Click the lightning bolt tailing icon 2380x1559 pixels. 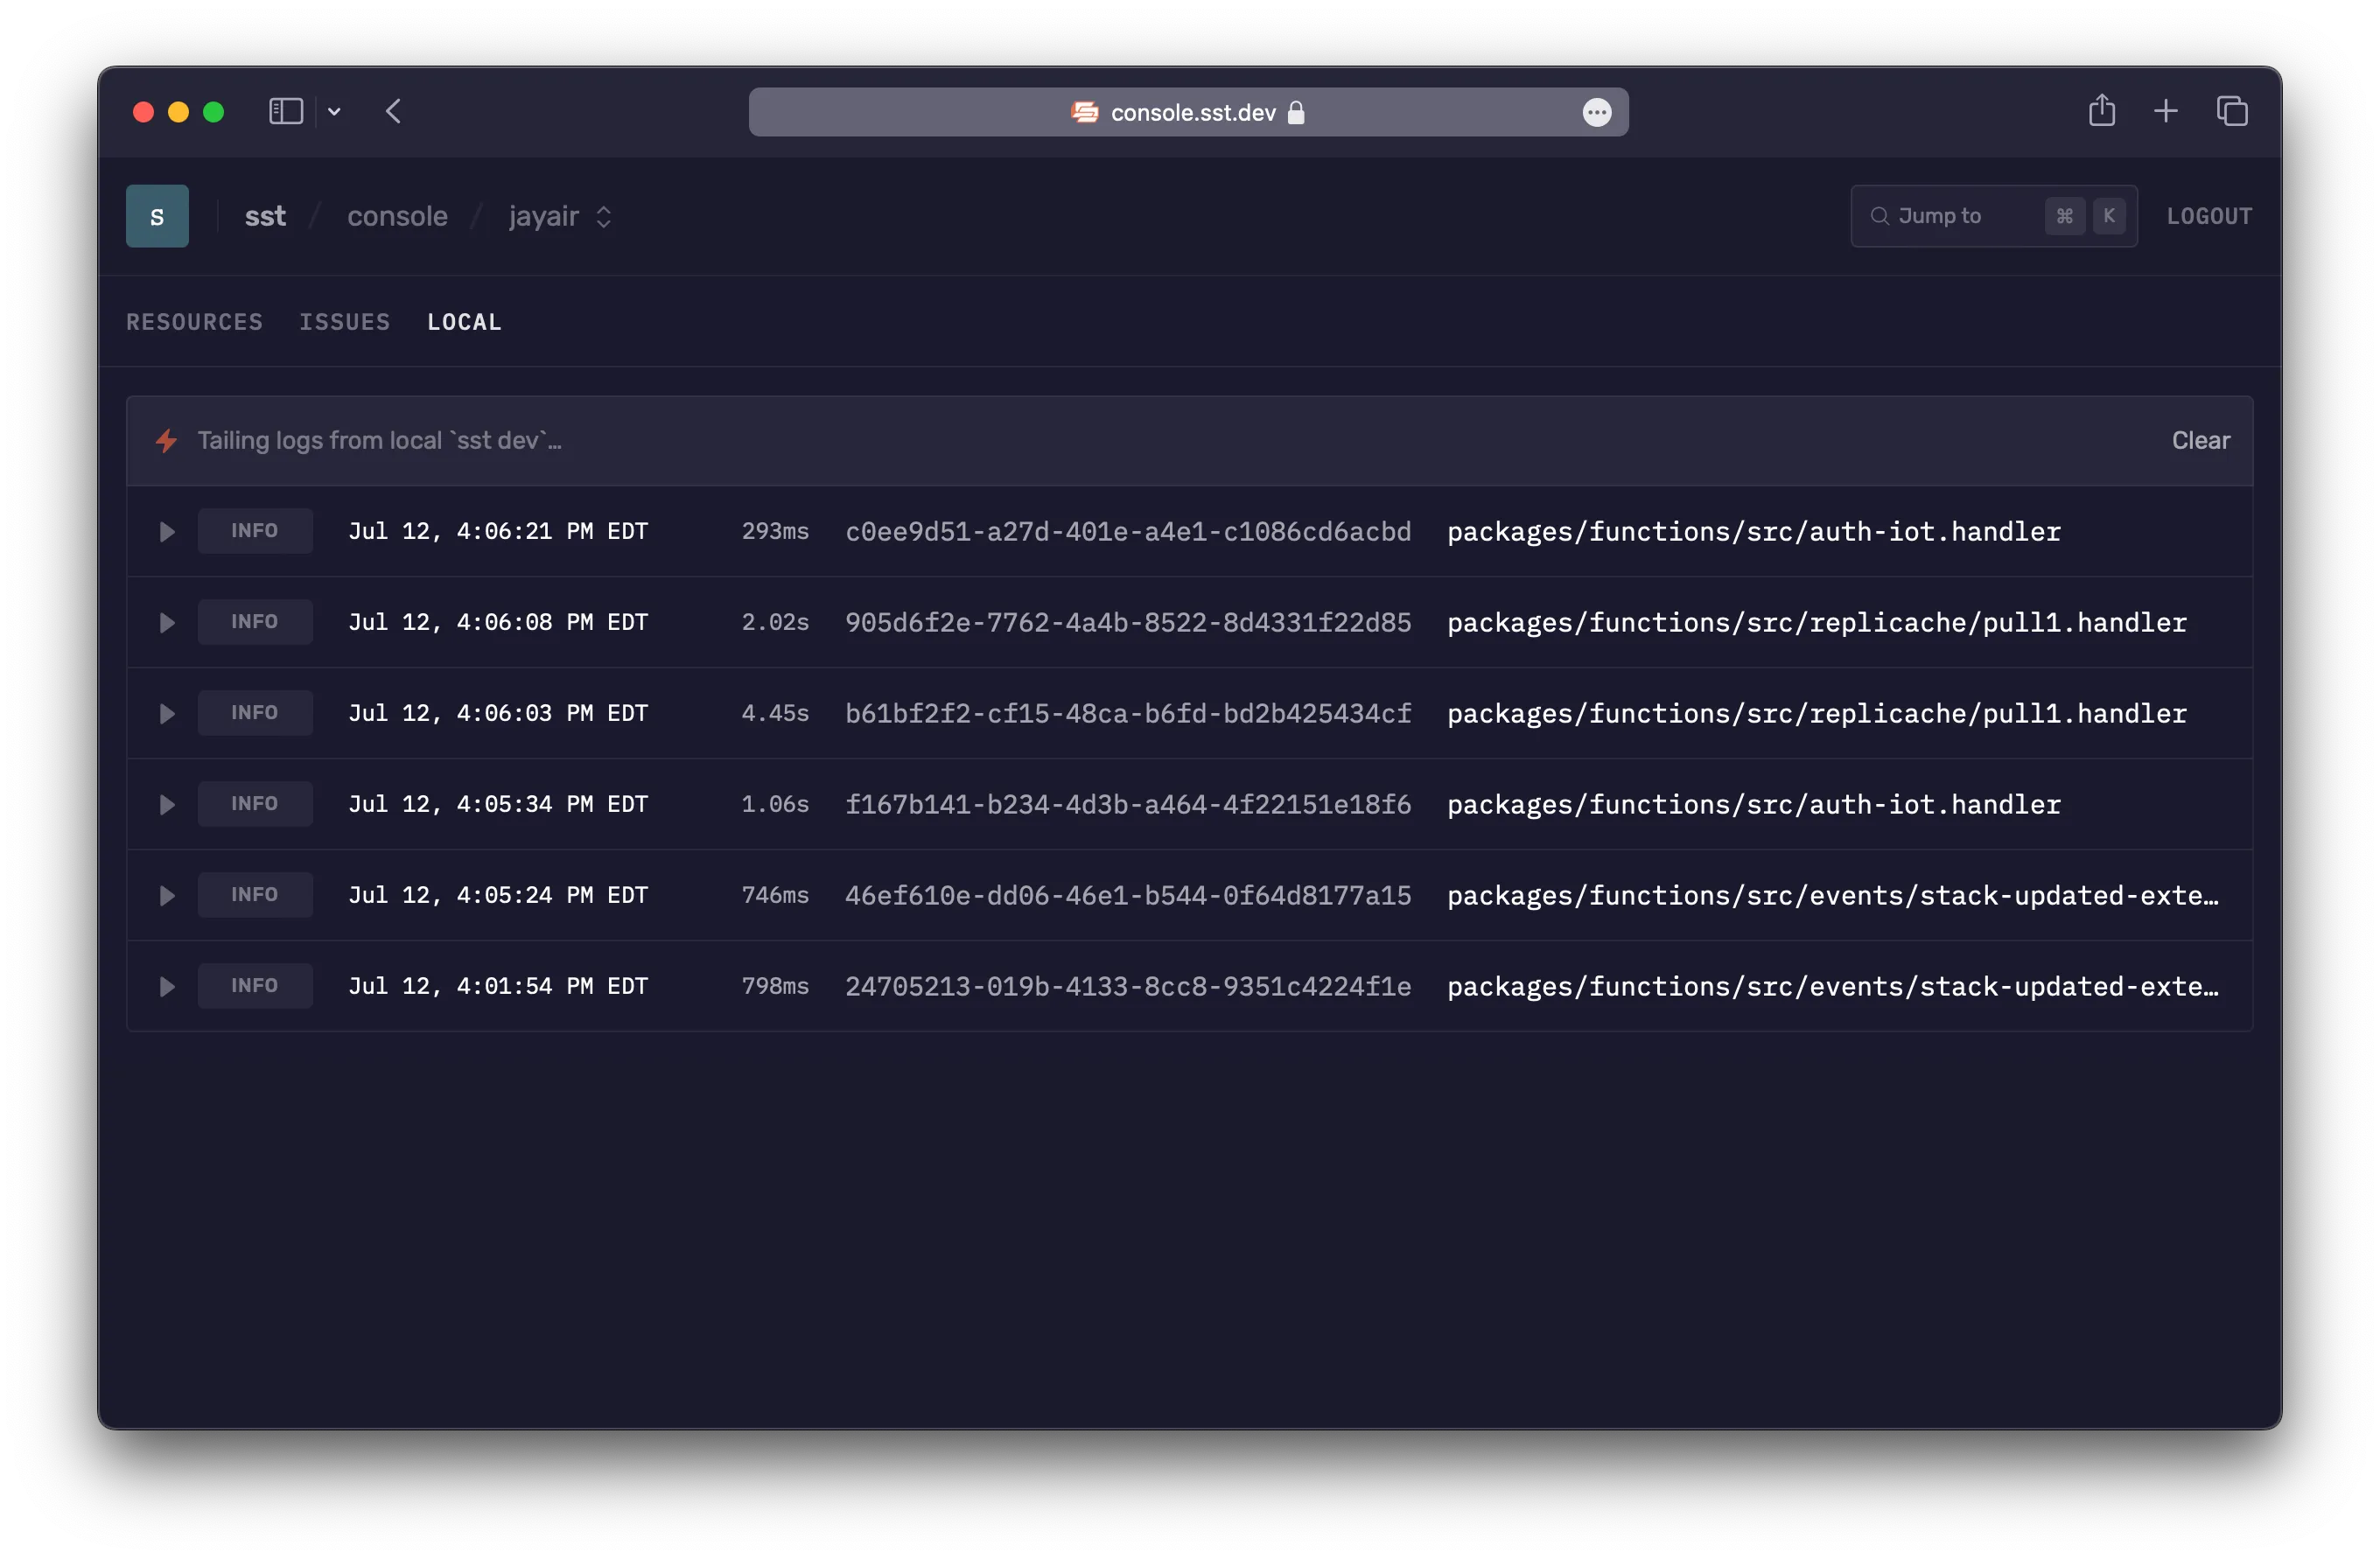[x=167, y=441]
